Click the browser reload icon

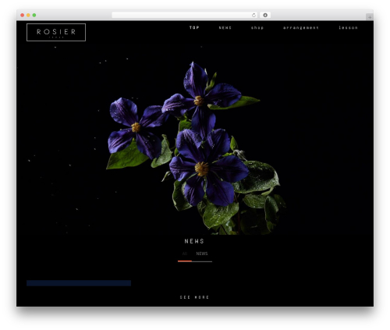pos(253,15)
